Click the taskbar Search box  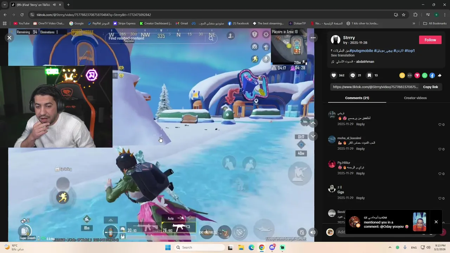199,247
